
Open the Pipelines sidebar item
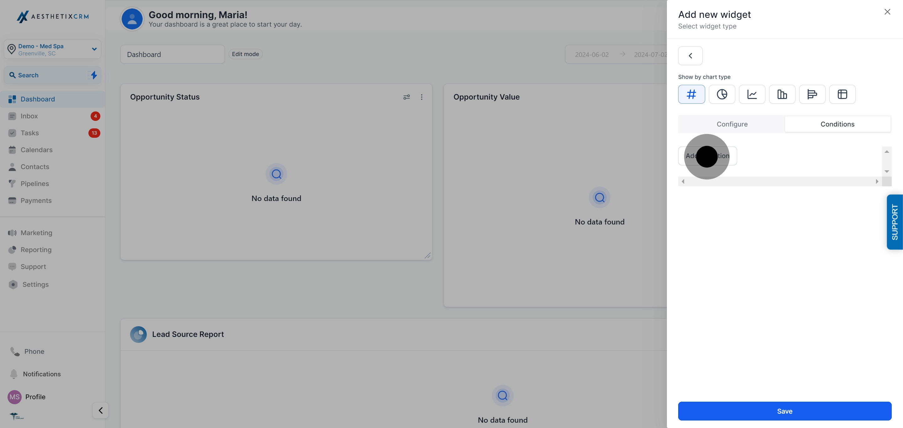(34, 183)
